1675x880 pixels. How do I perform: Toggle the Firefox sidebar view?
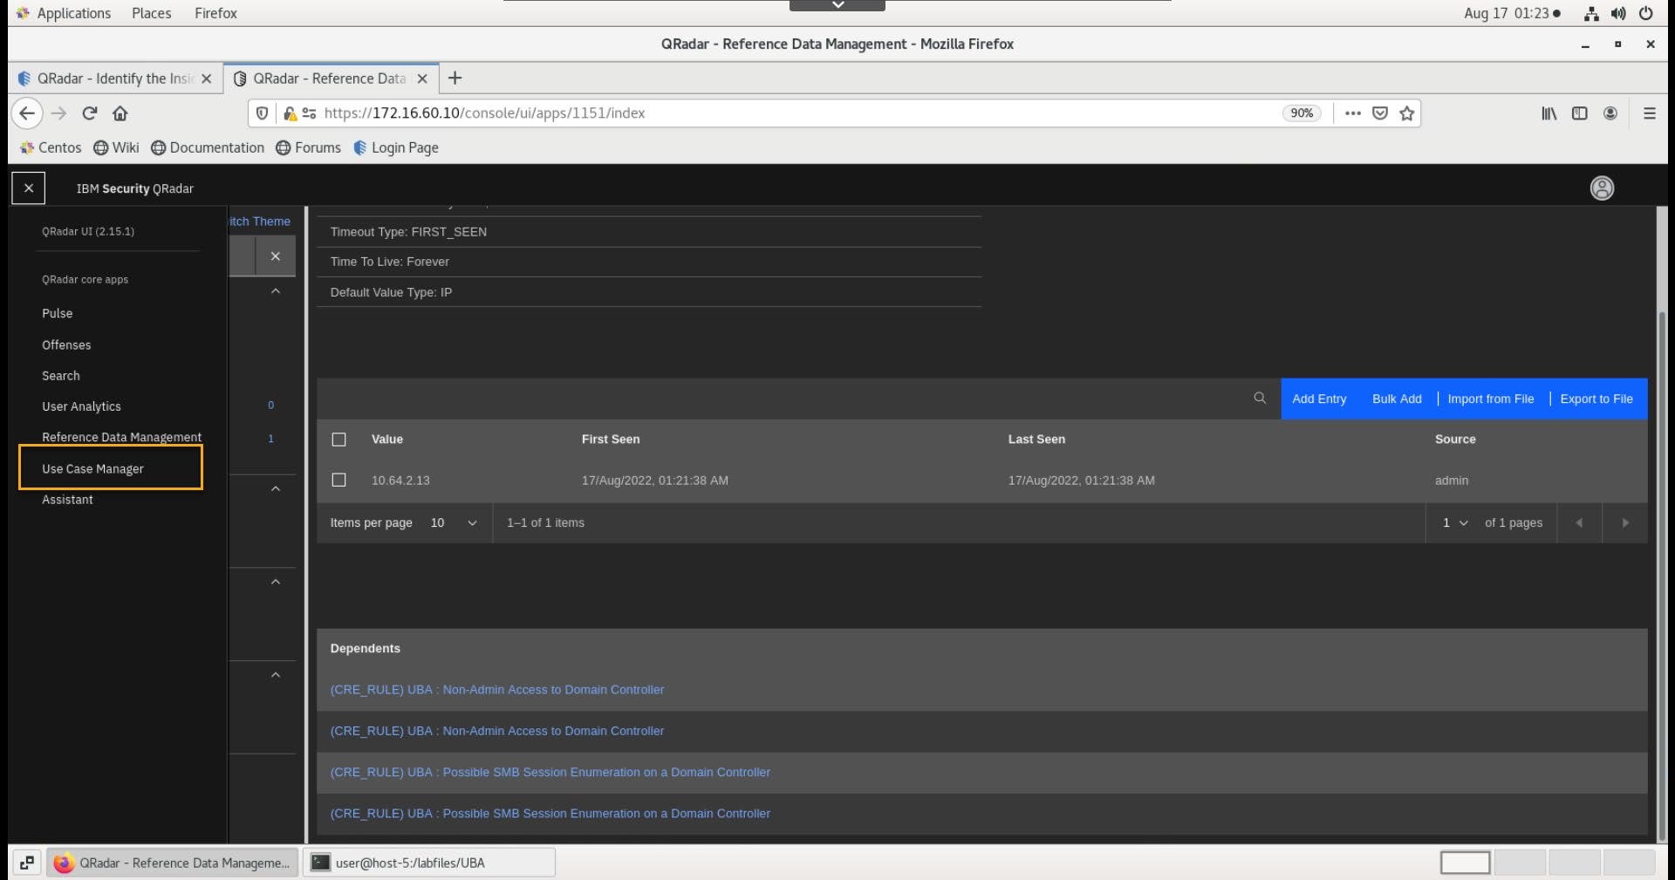(1580, 113)
